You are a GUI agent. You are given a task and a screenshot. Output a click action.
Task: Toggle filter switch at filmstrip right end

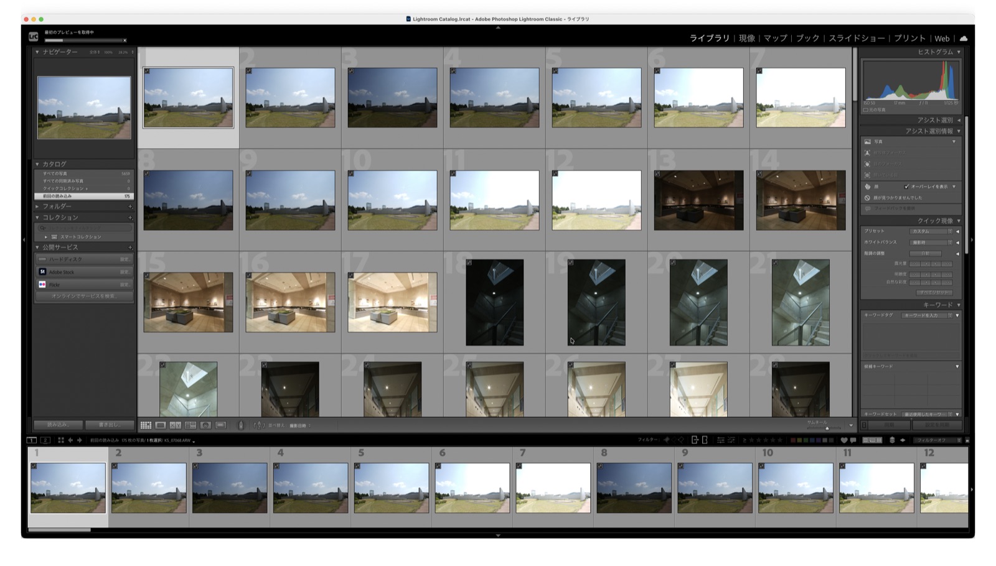click(x=967, y=440)
